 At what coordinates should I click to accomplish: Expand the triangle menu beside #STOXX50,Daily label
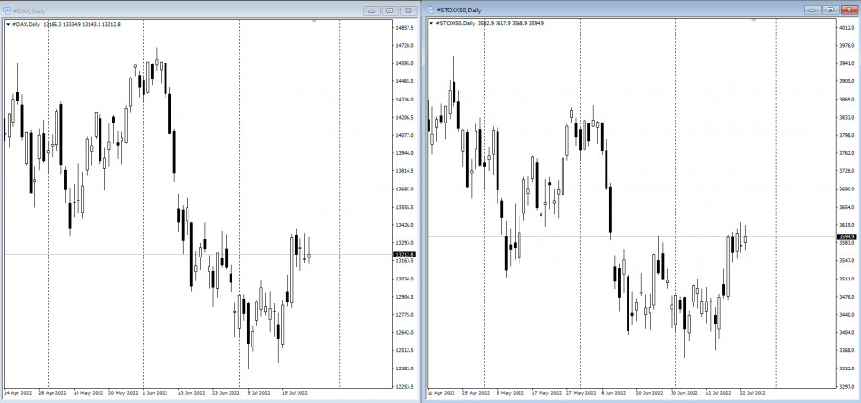point(431,23)
